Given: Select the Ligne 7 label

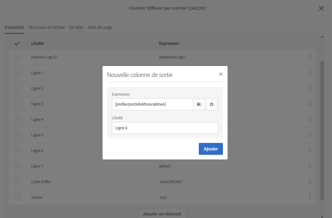Looking at the screenshot, I should (x=37, y=166).
